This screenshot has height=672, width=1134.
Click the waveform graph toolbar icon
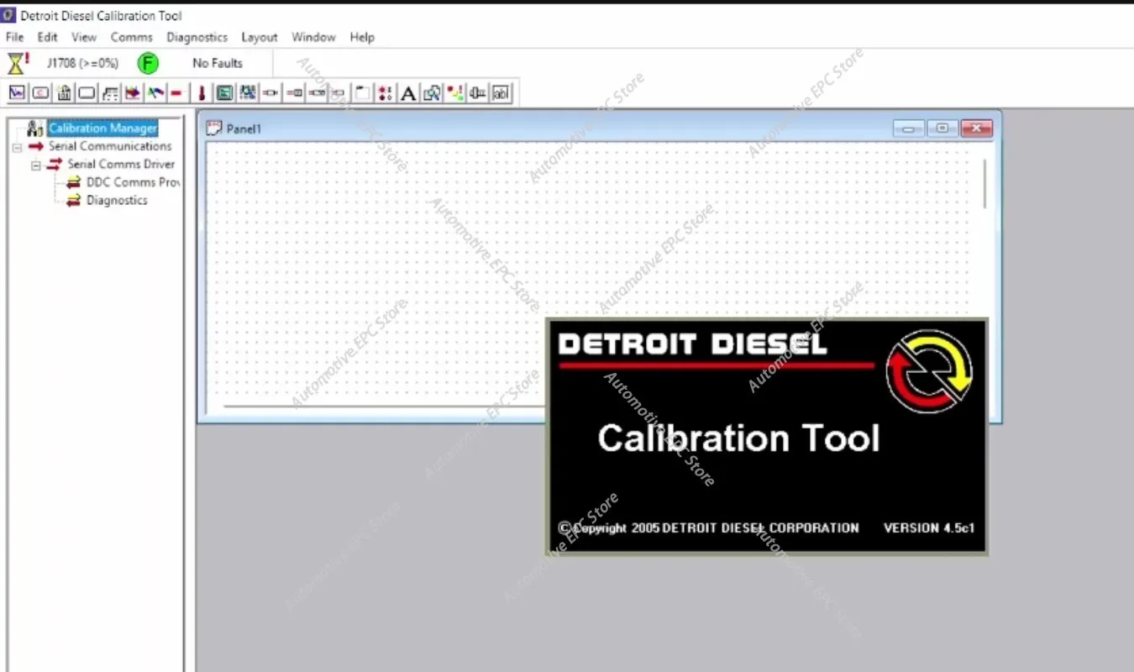point(17,92)
